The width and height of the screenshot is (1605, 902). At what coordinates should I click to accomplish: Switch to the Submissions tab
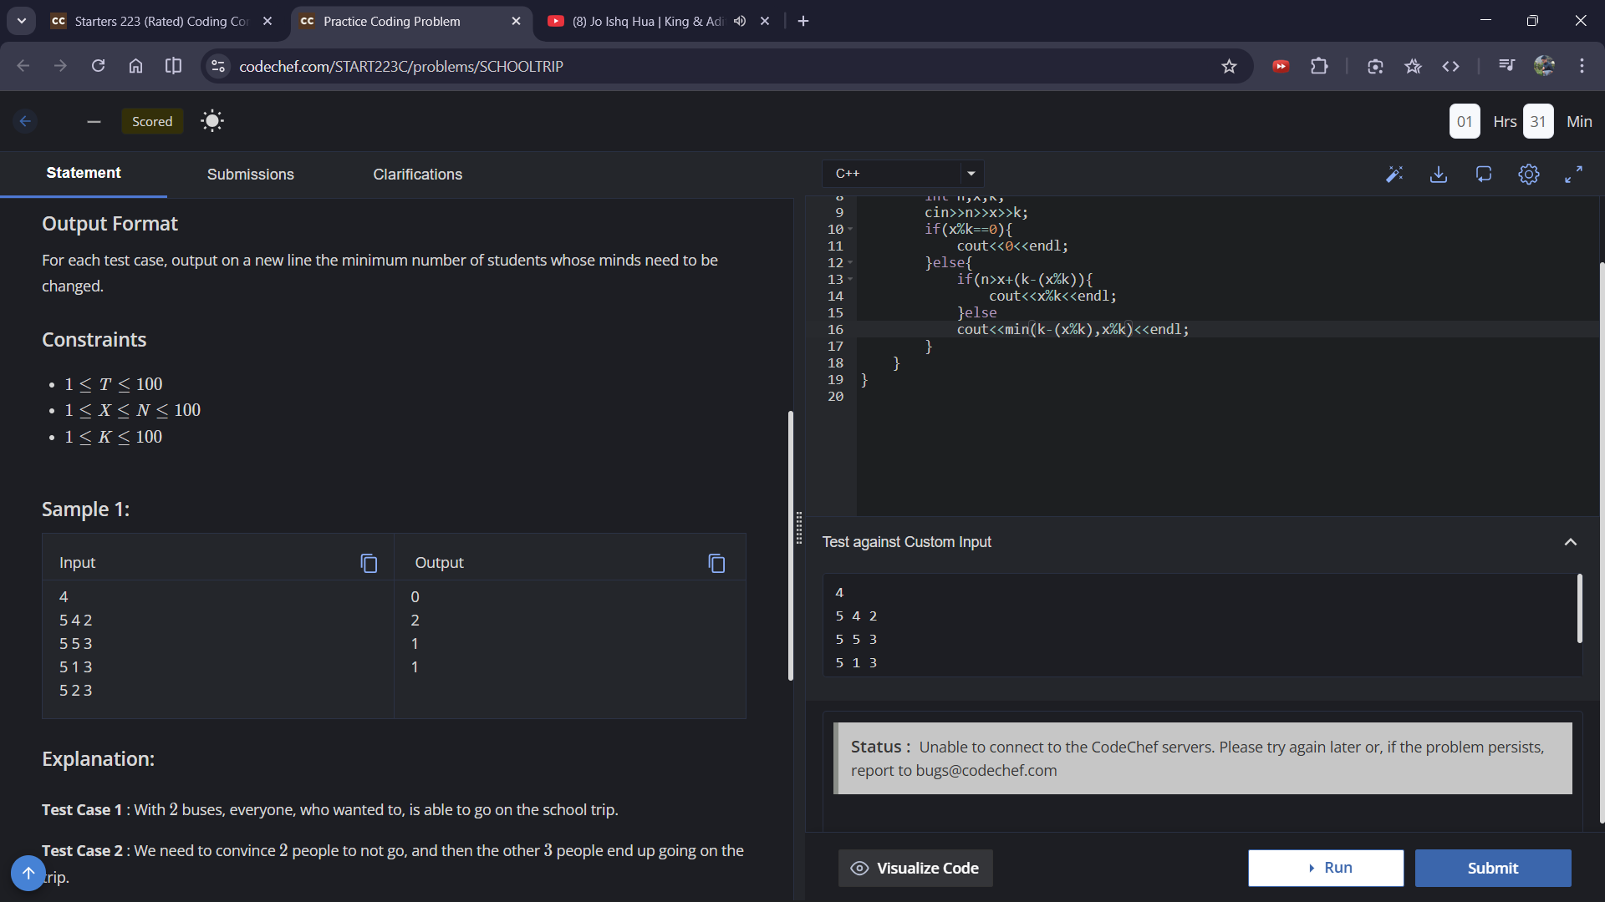pos(250,175)
